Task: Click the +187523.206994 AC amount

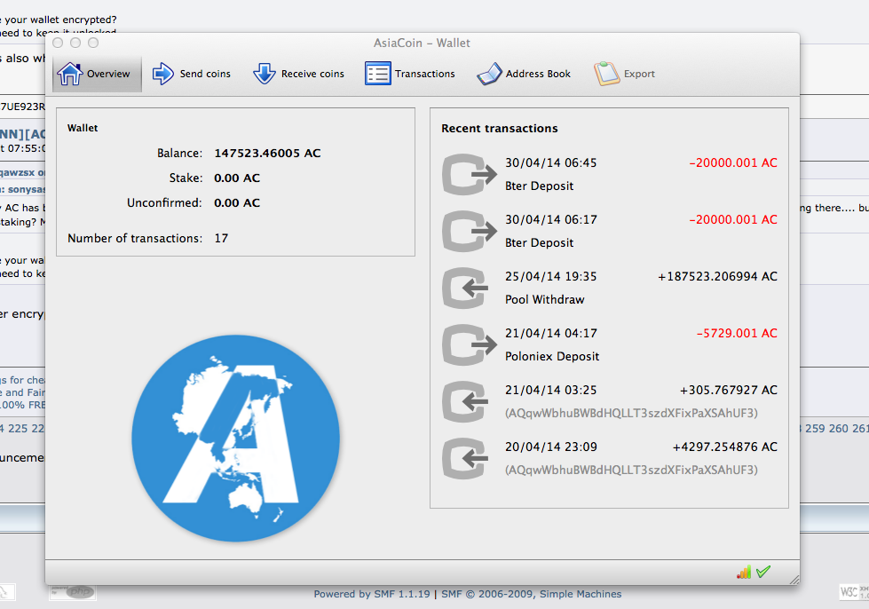Action: 718,276
